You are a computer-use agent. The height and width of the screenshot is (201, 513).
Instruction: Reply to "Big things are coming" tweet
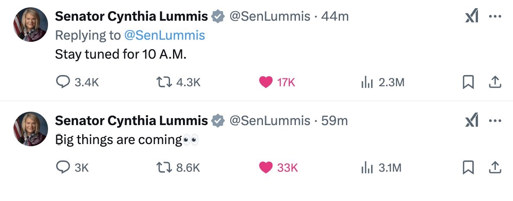(x=63, y=167)
